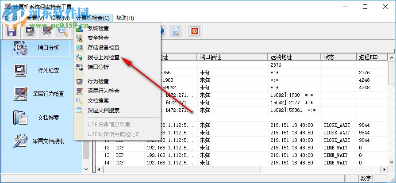Close the 计算机检查(C) menu bar item

93,18
